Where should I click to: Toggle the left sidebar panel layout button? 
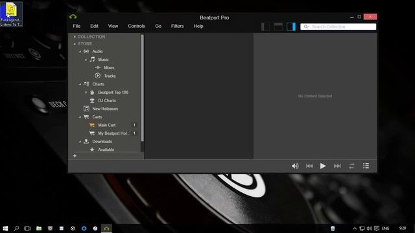point(265,27)
